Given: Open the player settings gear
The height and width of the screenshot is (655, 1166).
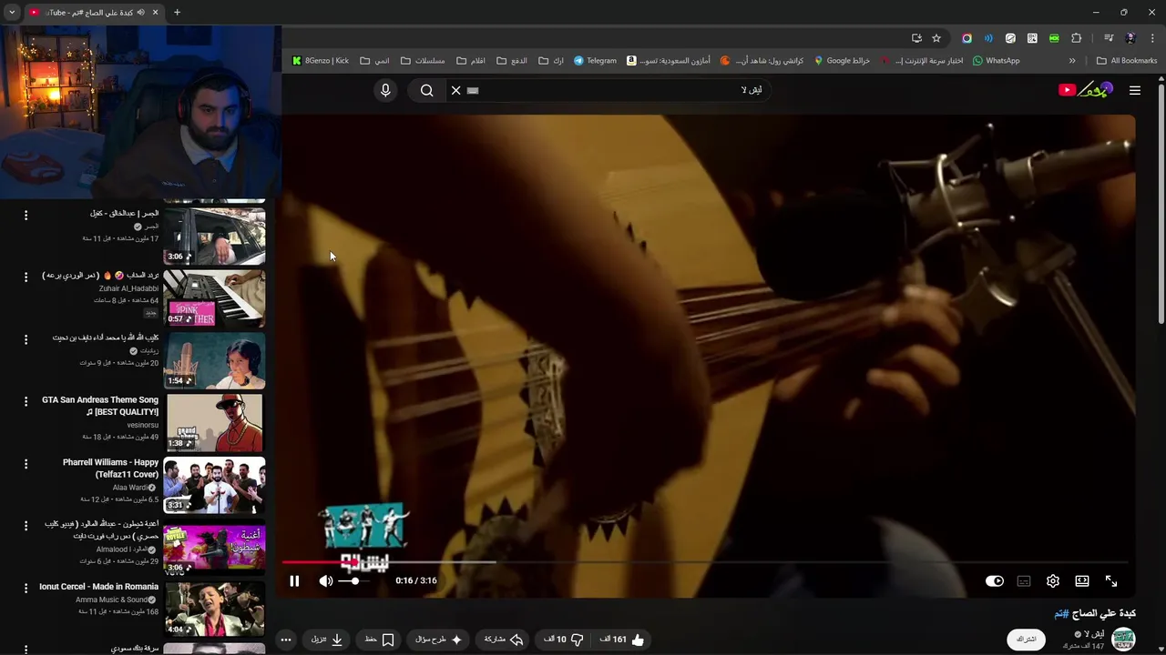Looking at the screenshot, I should point(1053,581).
